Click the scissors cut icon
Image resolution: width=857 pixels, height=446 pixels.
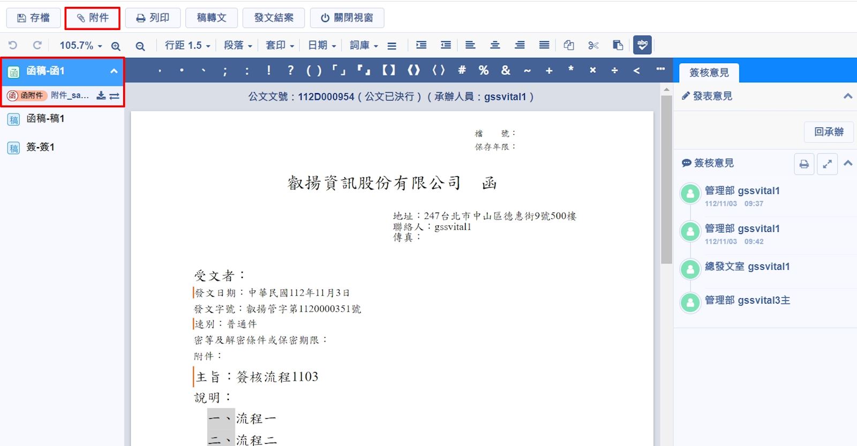593,46
